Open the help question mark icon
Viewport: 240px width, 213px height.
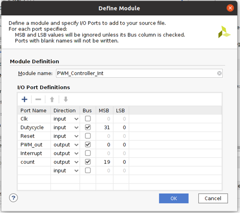click(x=14, y=198)
